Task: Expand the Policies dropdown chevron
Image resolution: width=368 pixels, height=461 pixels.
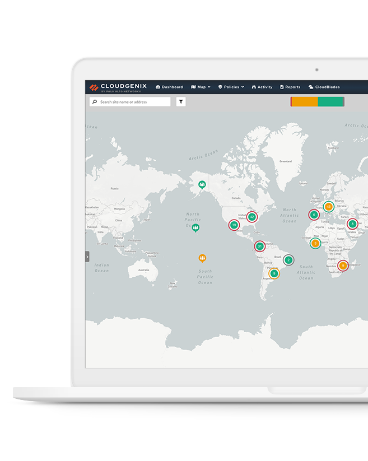Action: (243, 87)
